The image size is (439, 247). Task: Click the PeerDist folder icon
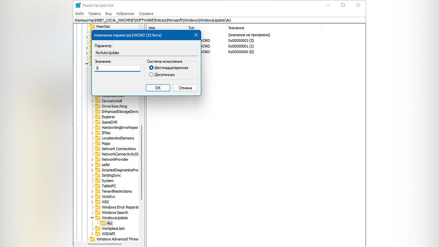(92, 27)
